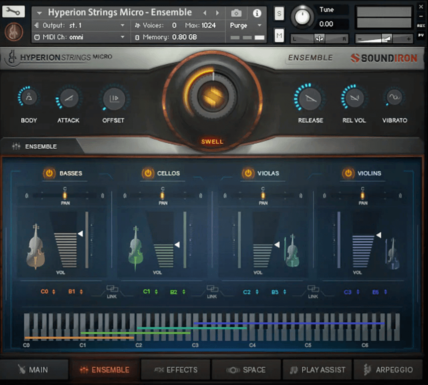The image size is (428, 385).
Task: Click the Swell label button
Action: point(212,141)
